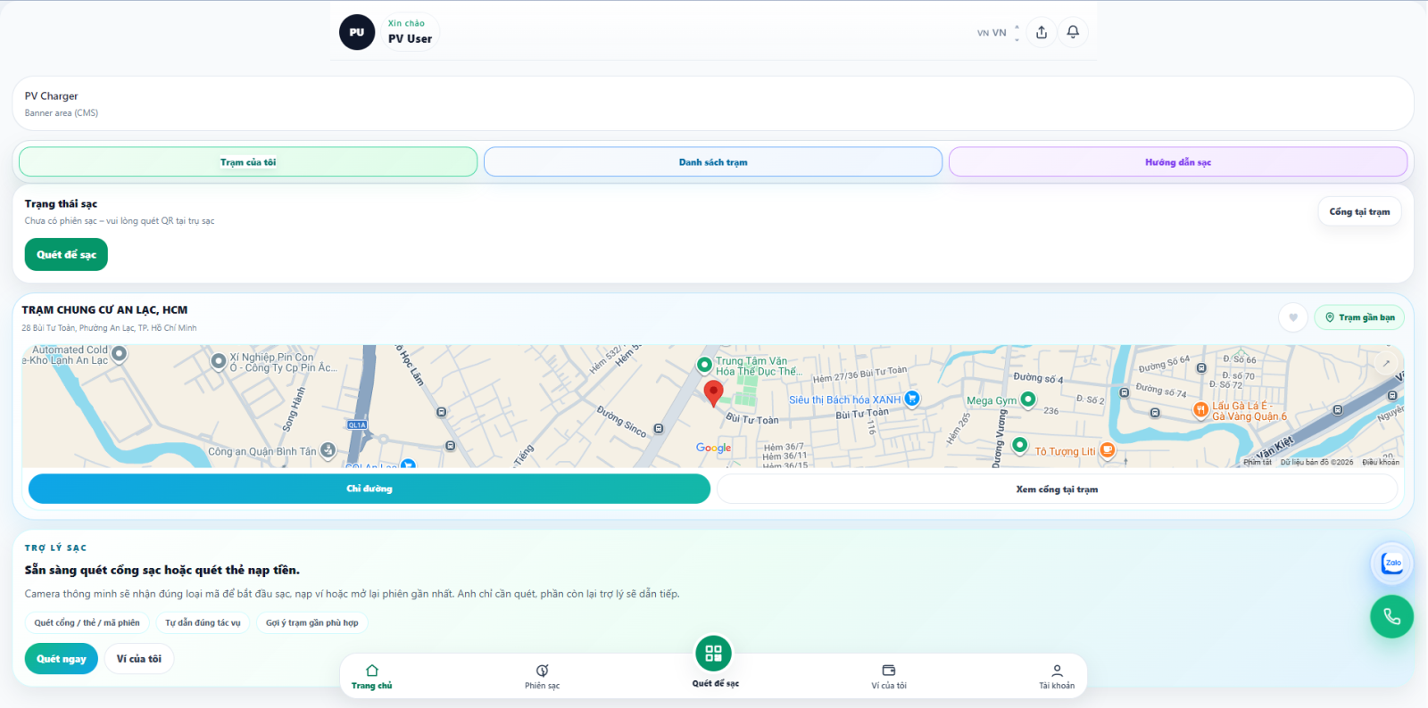Go to Phiên sạc in bottom nav
The image size is (1428, 708).
coord(542,676)
